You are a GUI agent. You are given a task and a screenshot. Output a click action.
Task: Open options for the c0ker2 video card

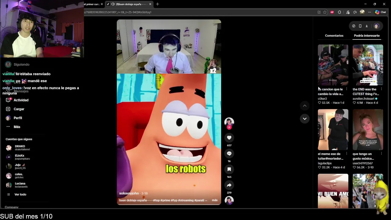[x=346, y=89]
